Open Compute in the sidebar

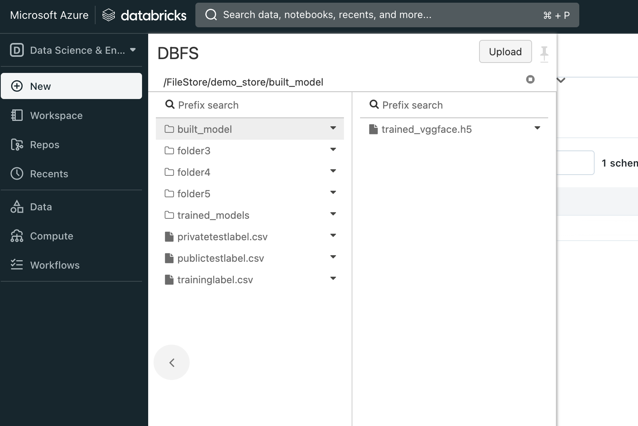pyautogui.click(x=71, y=236)
